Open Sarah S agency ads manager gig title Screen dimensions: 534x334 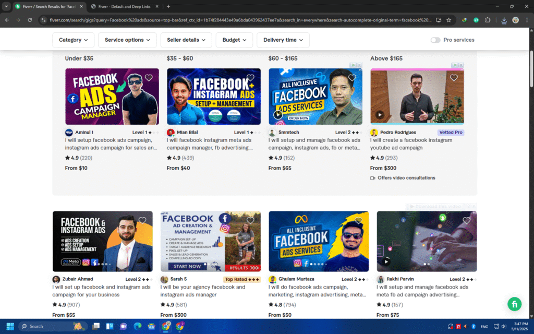(x=203, y=291)
